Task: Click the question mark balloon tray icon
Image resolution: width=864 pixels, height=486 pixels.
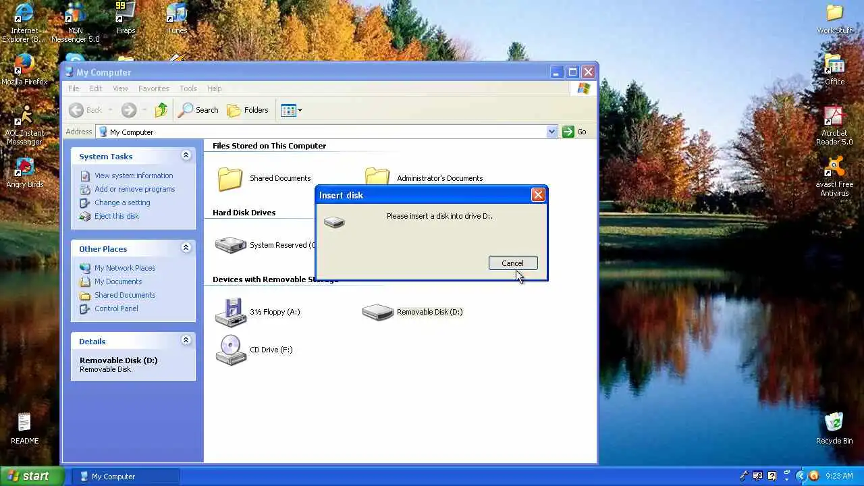Action: click(x=772, y=476)
